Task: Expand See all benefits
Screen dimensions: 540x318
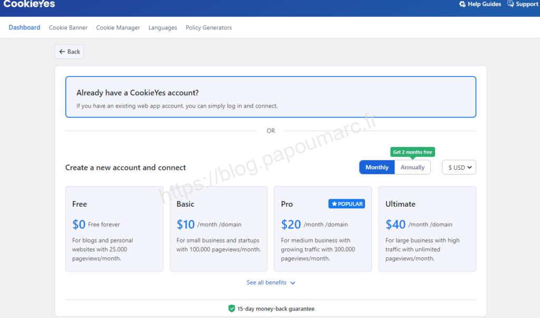Action: [267, 283]
